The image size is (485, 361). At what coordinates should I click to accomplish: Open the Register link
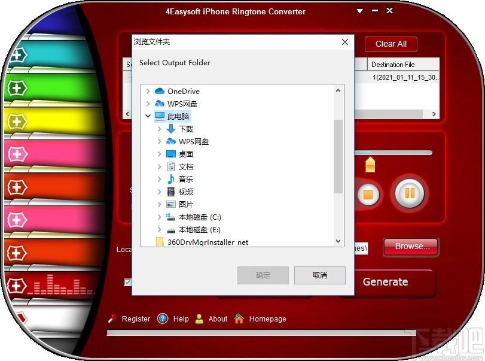click(136, 319)
